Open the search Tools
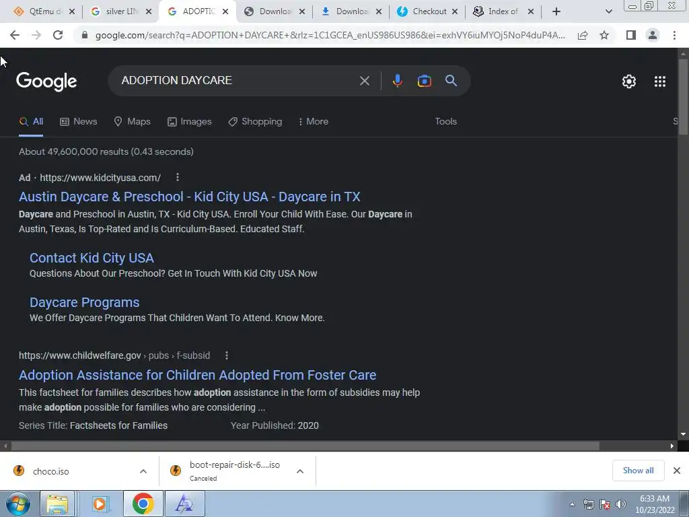Image resolution: width=689 pixels, height=517 pixels. click(445, 122)
